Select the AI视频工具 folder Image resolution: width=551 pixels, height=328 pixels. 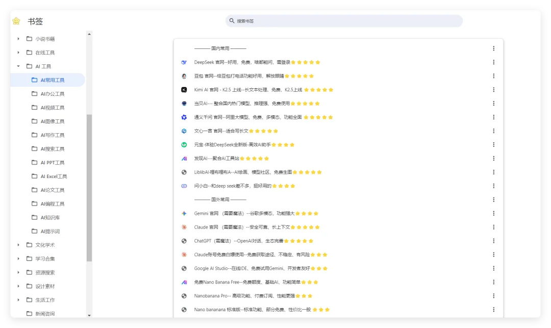click(48, 108)
